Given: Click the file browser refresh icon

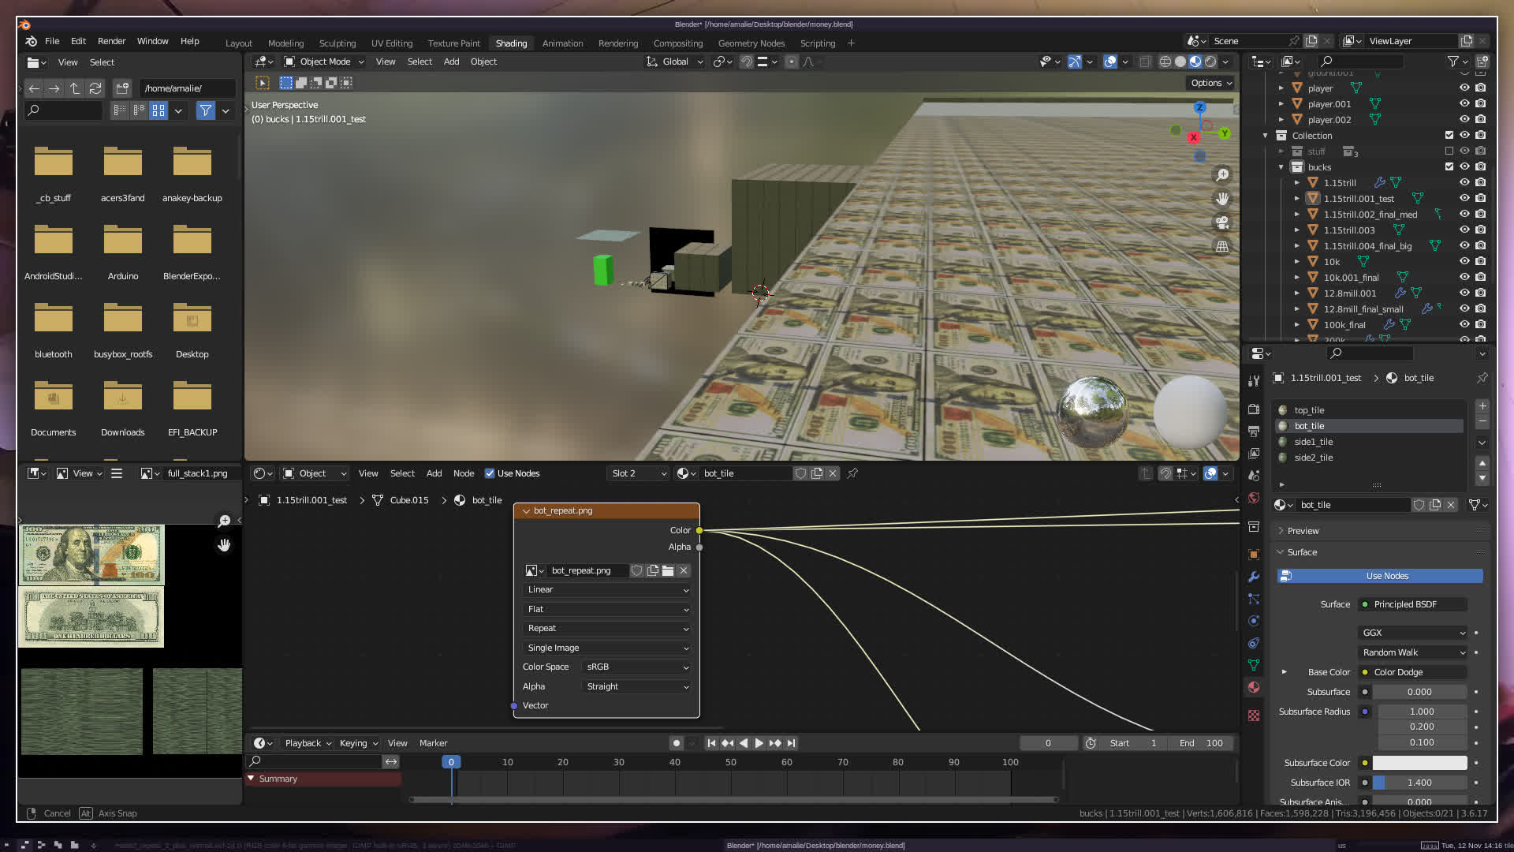Looking at the screenshot, I should coord(95,88).
